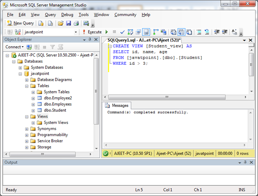The width and height of the screenshot is (258, 196).
Task: Open file using the folder icon
Action: click(60, 23)
